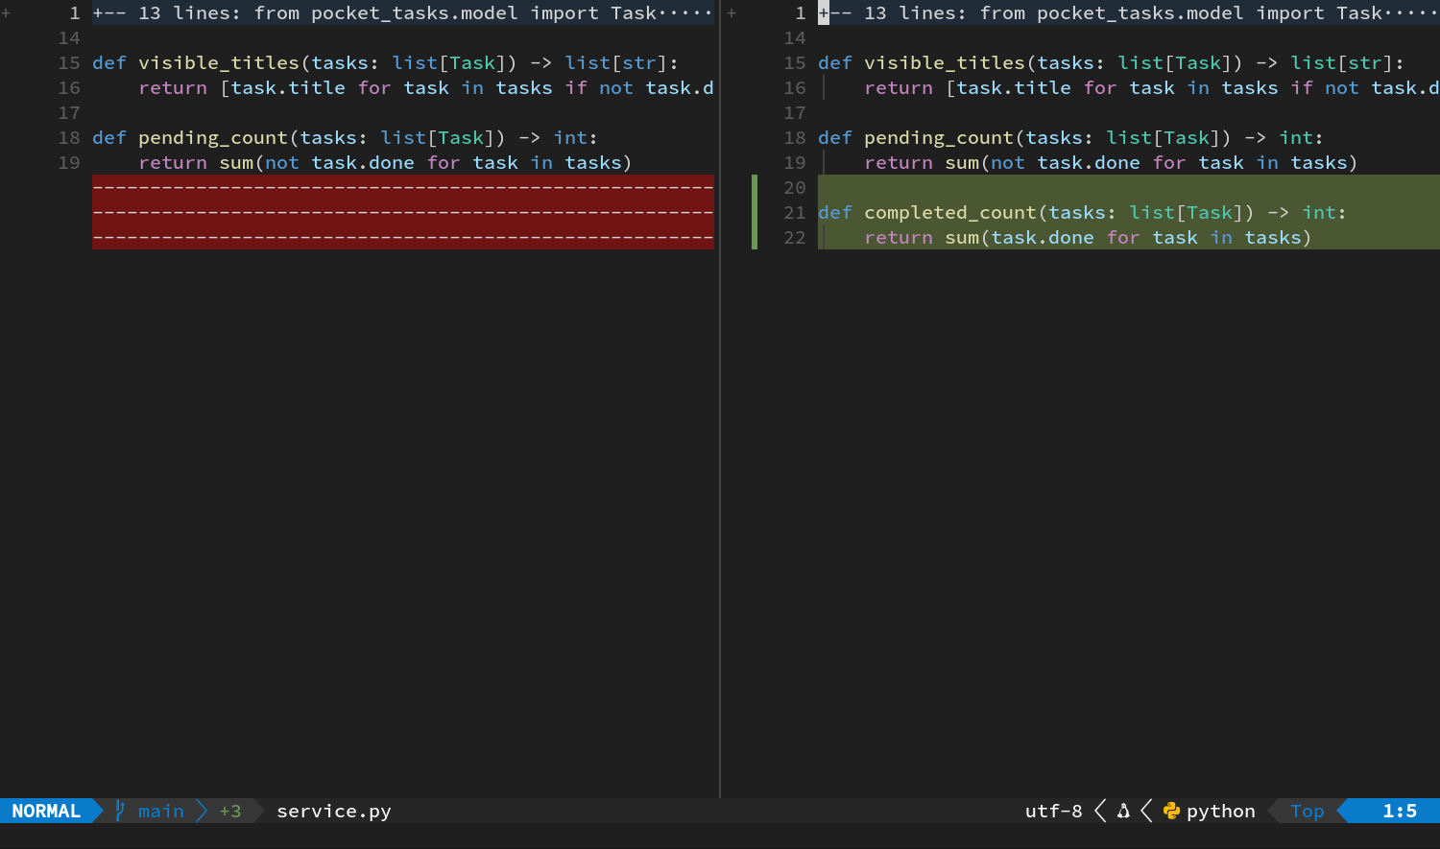
Task: Click '-> int:' on right pane completed_count line
Action: click(1307, 213)
